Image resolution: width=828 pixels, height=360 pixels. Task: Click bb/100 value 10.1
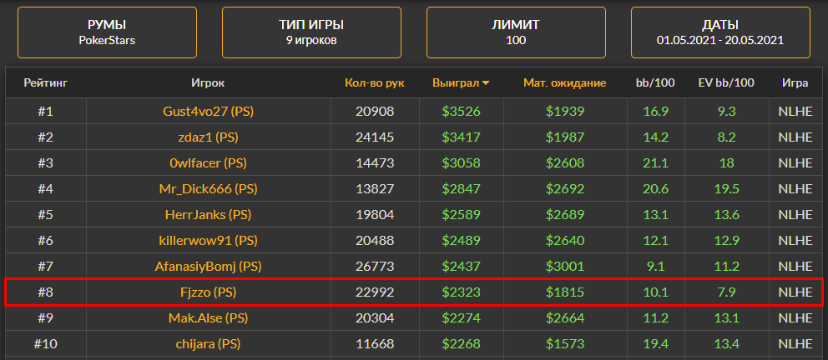(656, 292)
